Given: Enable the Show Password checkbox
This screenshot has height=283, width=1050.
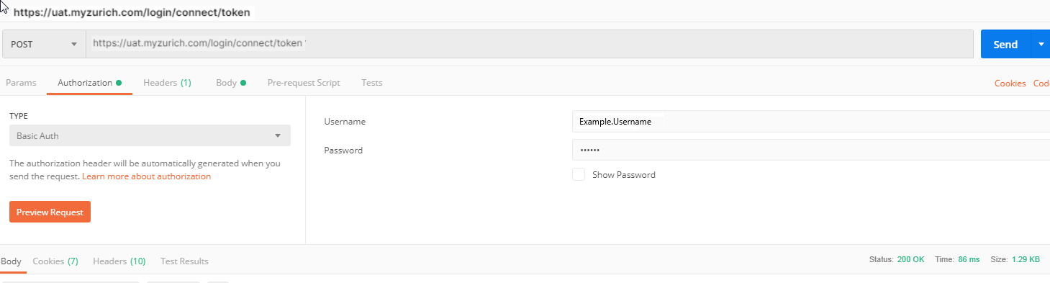Looking at the screenshot, I should [x=579, y=174].
